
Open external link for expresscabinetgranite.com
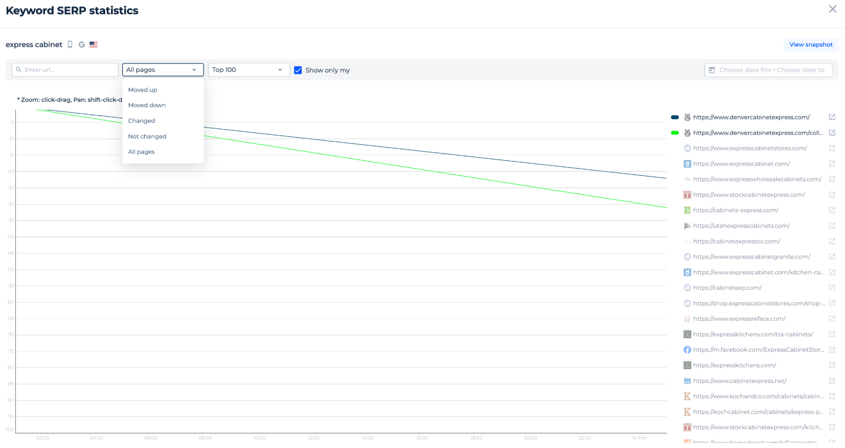(x=831, y=256)
